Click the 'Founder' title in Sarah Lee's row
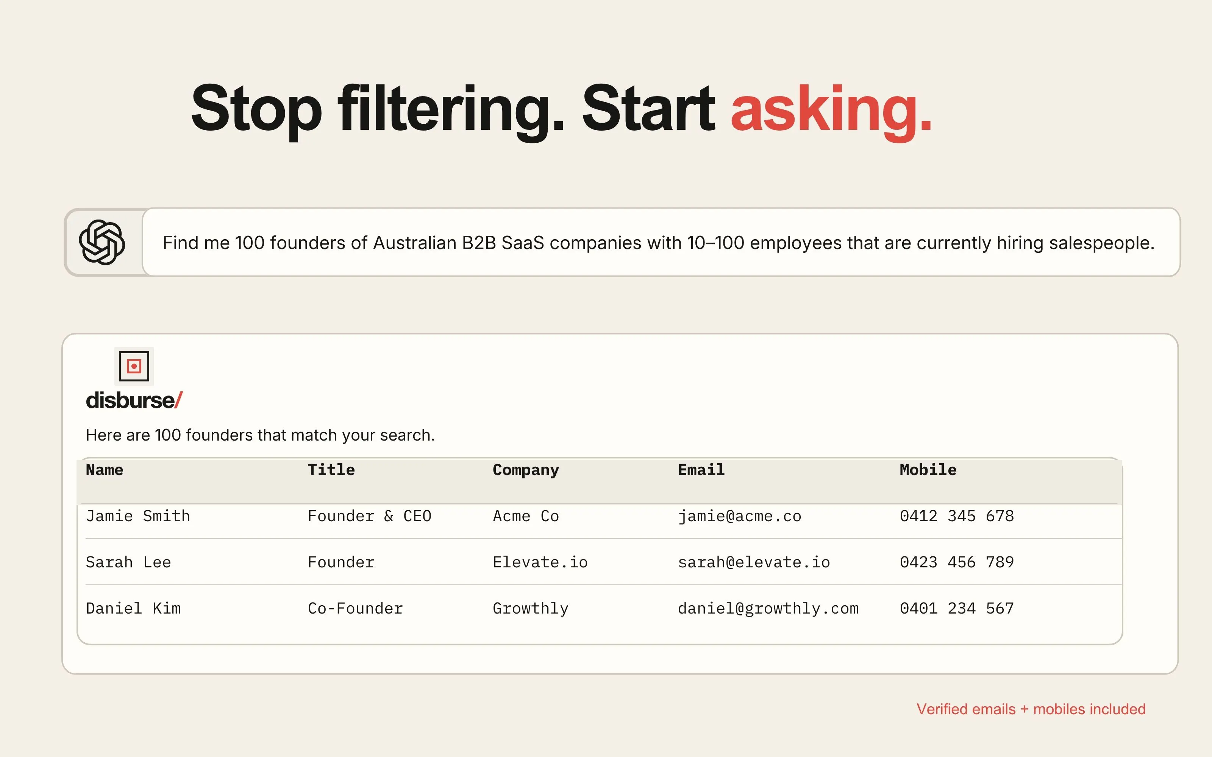The height and width of the screenshot is (757, 1212). point(341,562)
